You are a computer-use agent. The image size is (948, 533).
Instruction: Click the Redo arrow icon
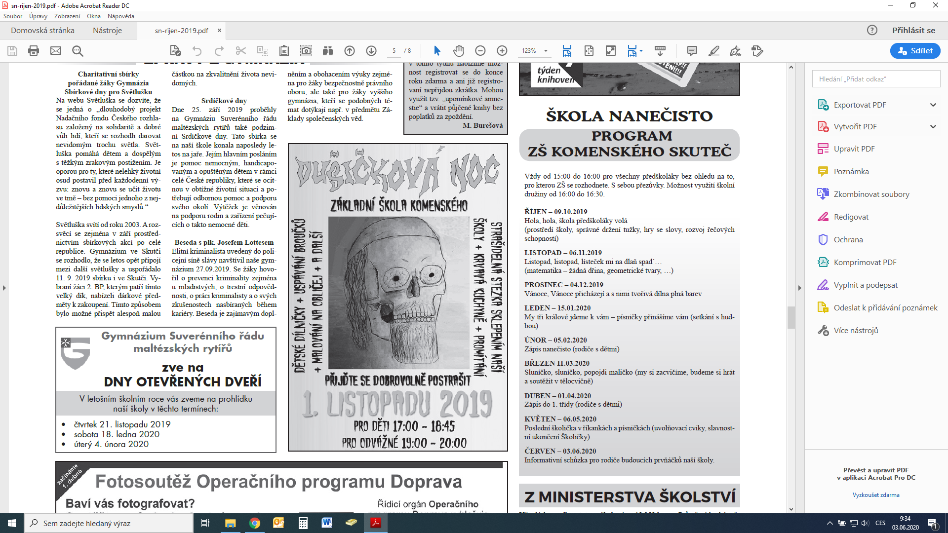pyautogui.click(x=219, y=51)
